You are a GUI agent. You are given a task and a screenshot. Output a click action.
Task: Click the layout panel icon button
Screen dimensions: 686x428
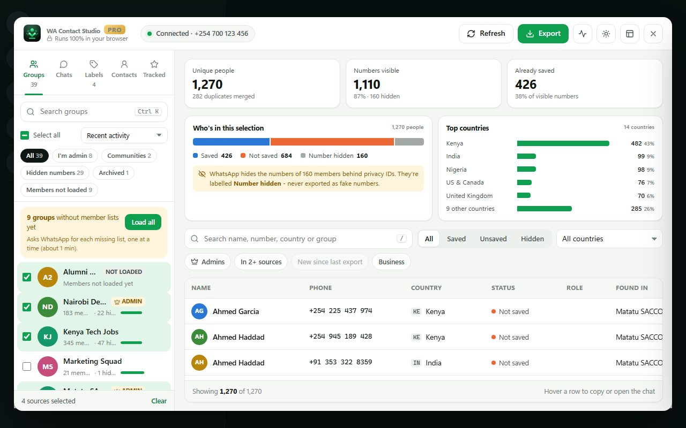630,34
